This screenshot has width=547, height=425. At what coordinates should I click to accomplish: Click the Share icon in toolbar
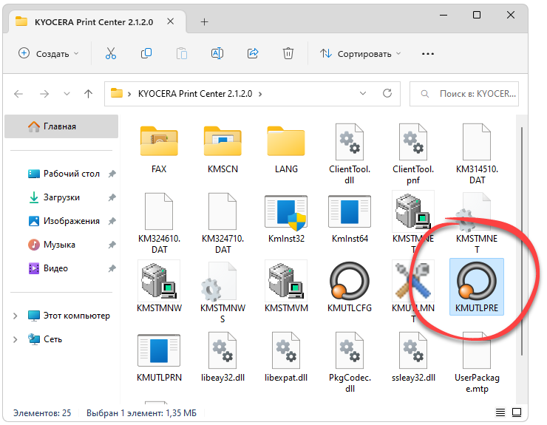(x=253, y=53)
